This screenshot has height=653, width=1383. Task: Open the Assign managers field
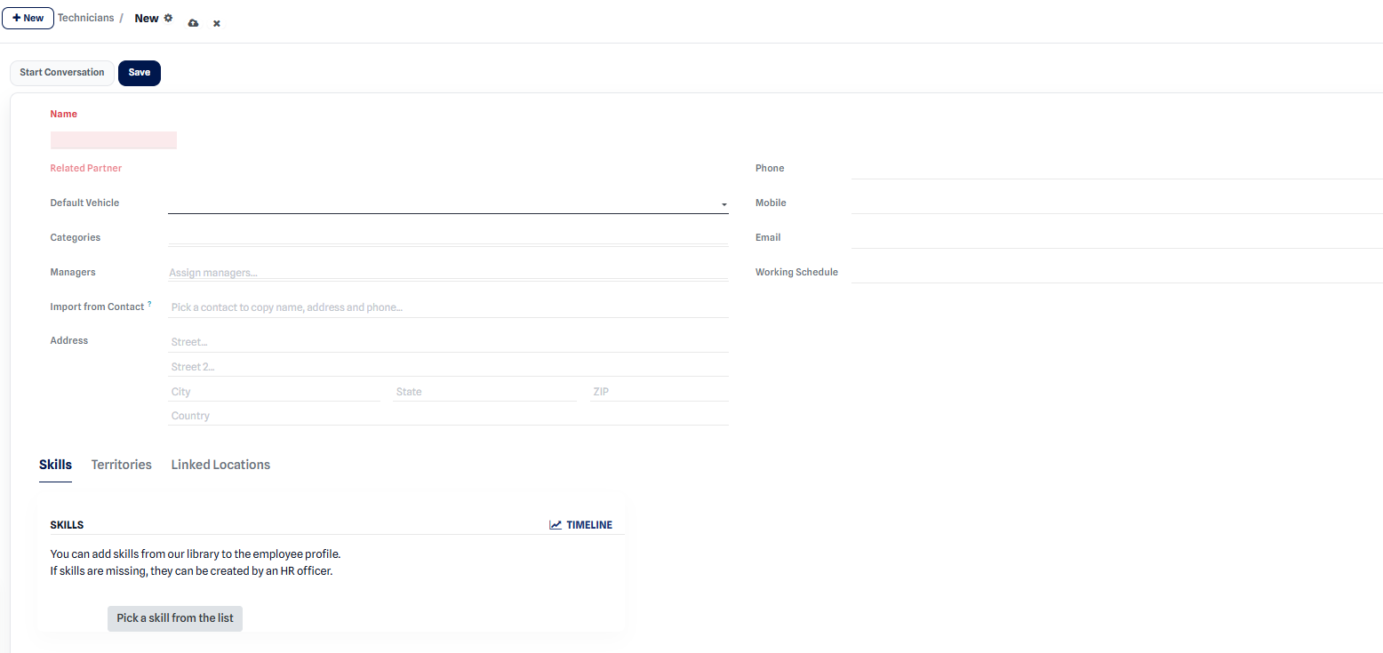[x=448, y=273]
